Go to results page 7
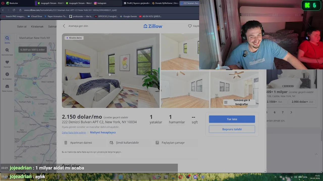The image size is (323, 181). pos(283,112)
